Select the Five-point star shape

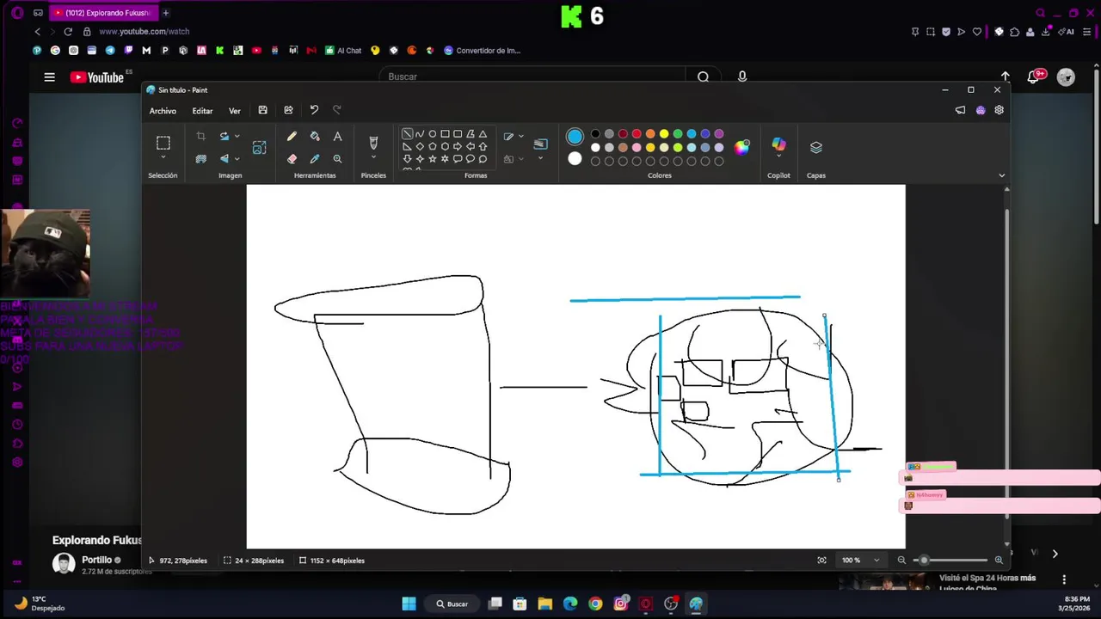pos(432,159)
